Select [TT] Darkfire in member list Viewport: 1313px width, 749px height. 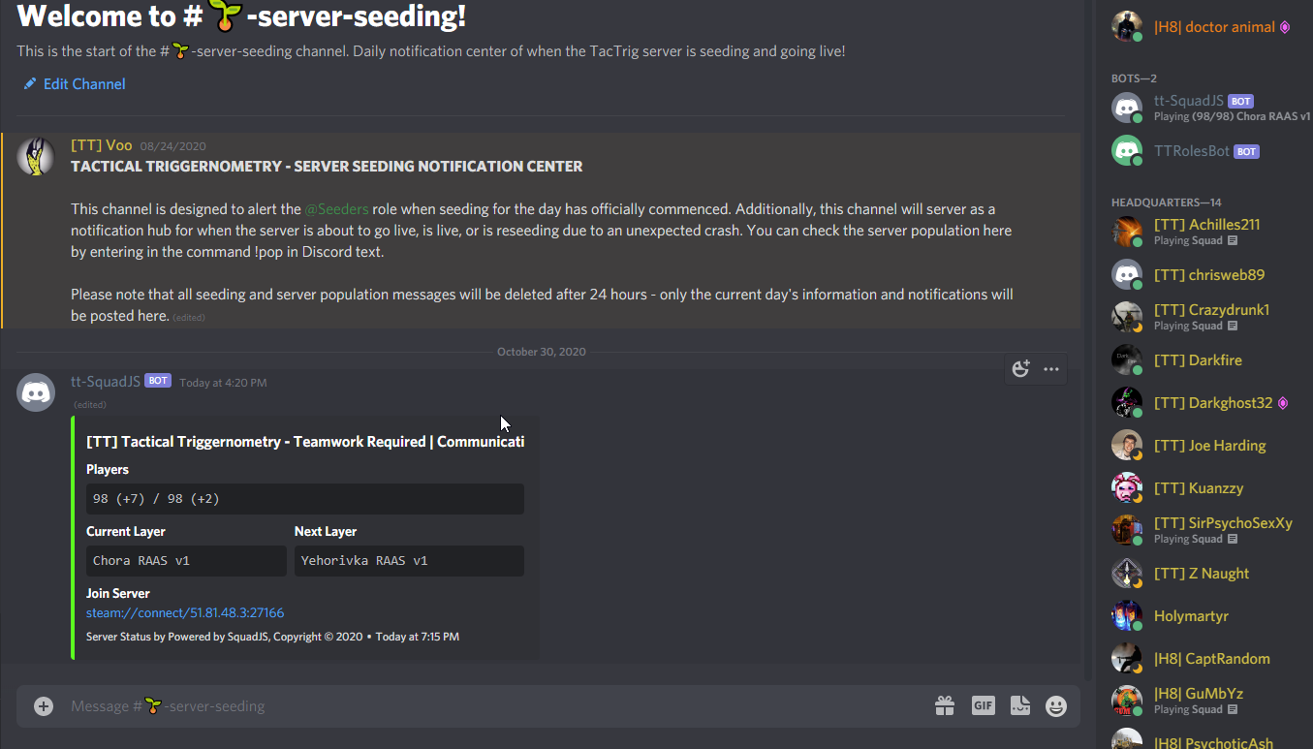(1208, 360)
